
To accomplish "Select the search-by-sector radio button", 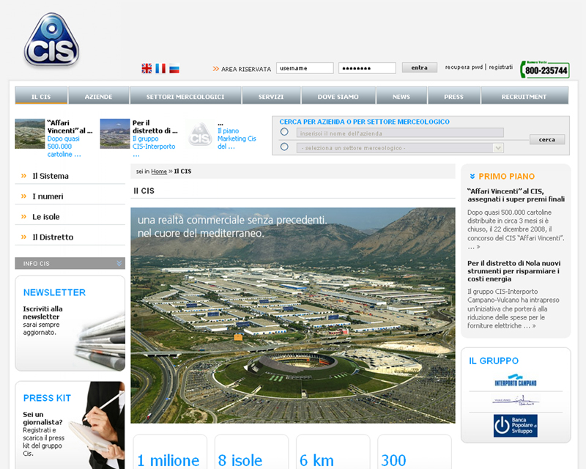I will (284, 147).
